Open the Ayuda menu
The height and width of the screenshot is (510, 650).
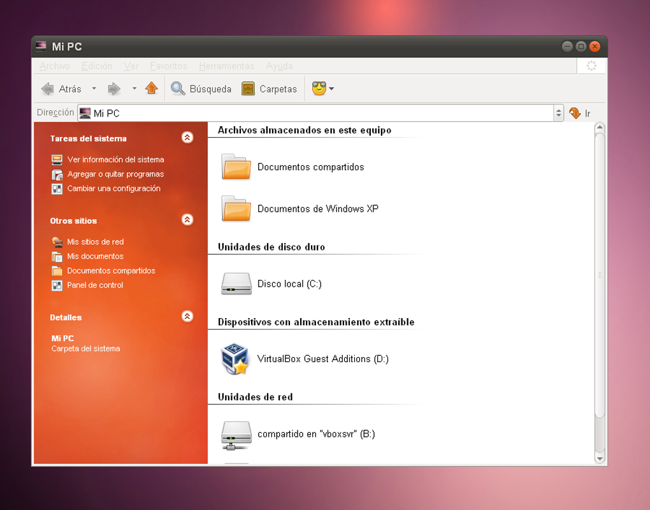click(279, 66)
